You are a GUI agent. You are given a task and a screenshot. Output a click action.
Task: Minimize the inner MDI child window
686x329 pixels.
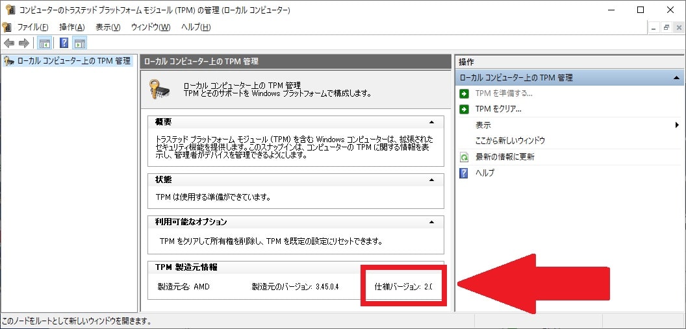(x=654, y=27)
